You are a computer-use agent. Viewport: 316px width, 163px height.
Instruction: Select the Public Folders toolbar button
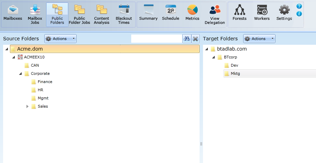click(57, 14)
